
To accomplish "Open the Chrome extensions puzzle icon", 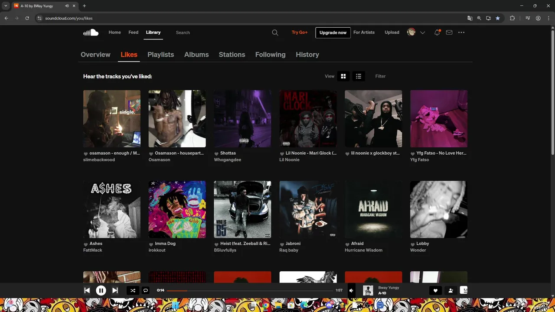I will point(512,18).
